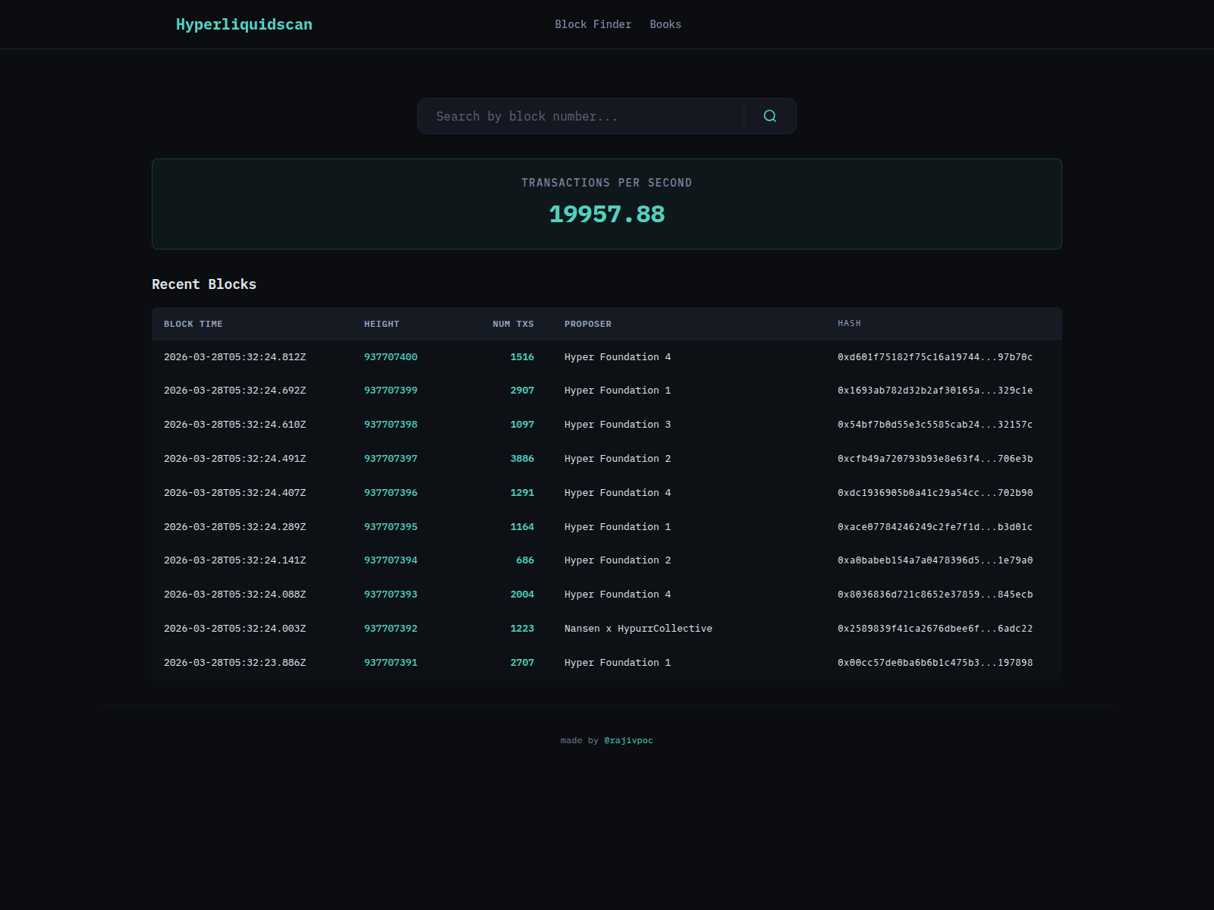Click num txs value 1164

point(522,527)
